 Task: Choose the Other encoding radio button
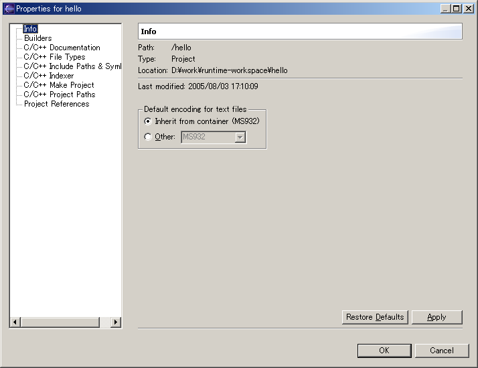tap(148, 137)
